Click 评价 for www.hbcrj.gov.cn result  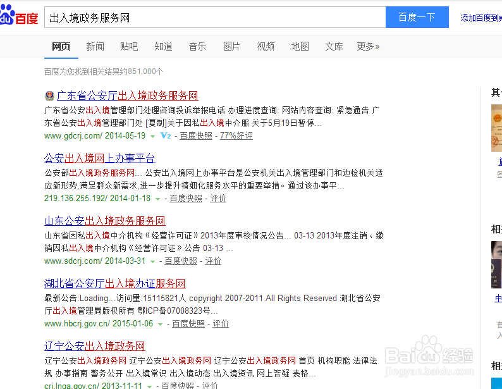[x=221, y=324]
